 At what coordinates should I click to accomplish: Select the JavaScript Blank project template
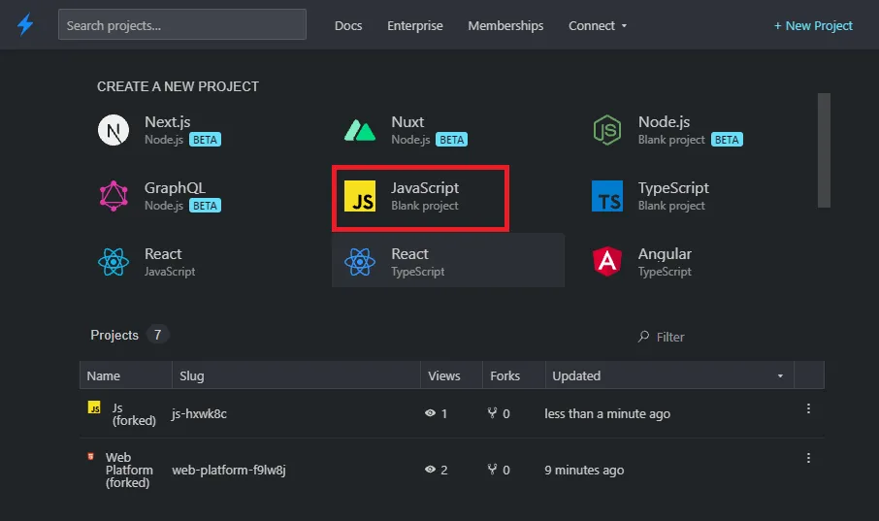[420, 197]
